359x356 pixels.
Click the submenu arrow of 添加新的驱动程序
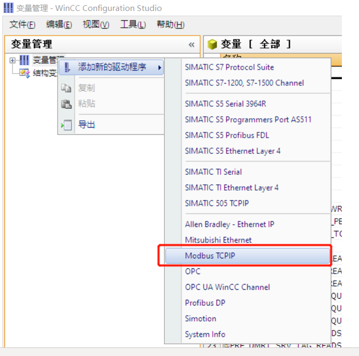(x=160, y=67)
